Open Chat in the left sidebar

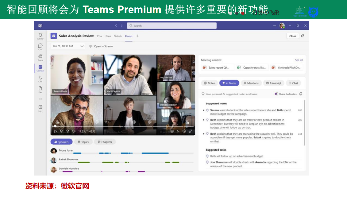click(x=40, y=47)
